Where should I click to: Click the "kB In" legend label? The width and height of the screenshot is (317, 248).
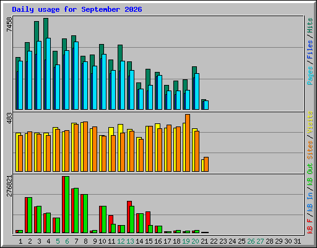pyautogui.click(x=310, y=201)
